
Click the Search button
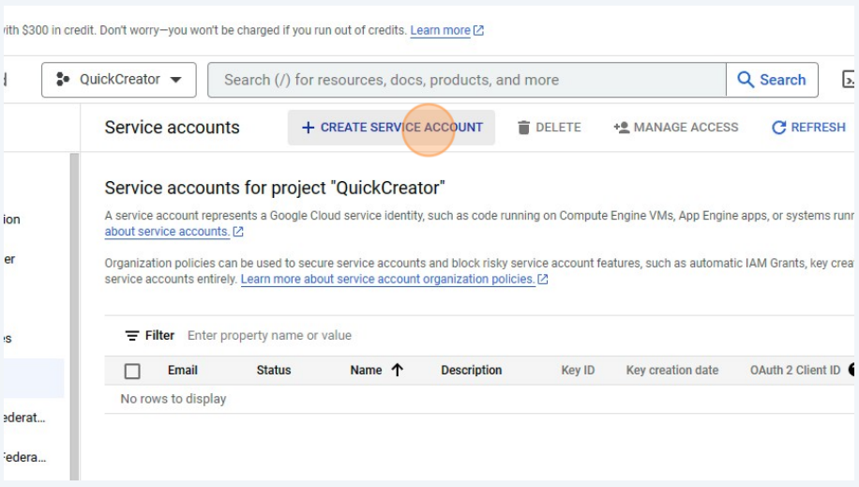tap(772, 80)
